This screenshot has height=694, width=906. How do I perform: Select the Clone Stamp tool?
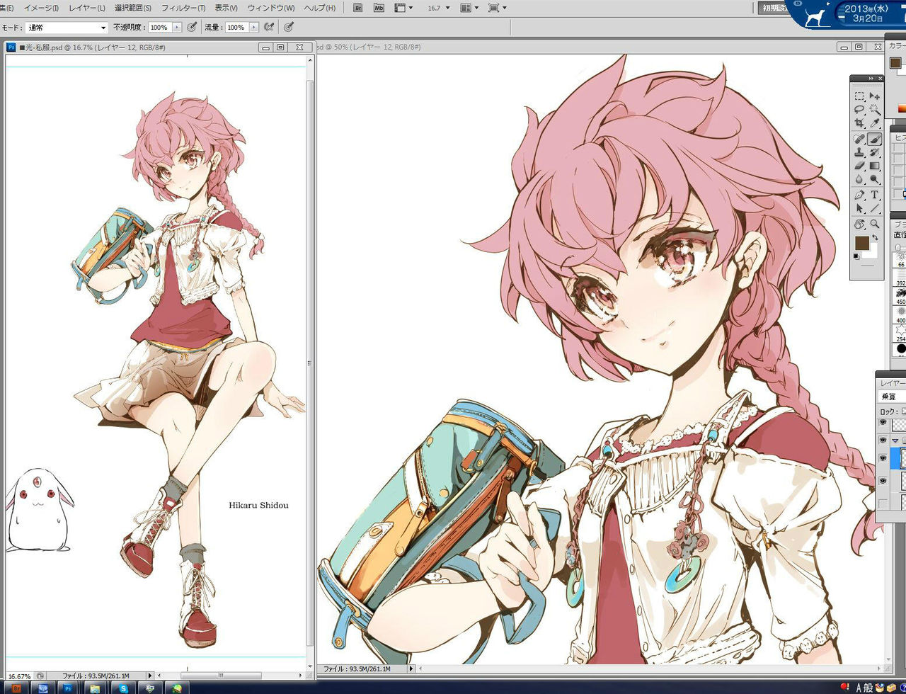[859, 153]
